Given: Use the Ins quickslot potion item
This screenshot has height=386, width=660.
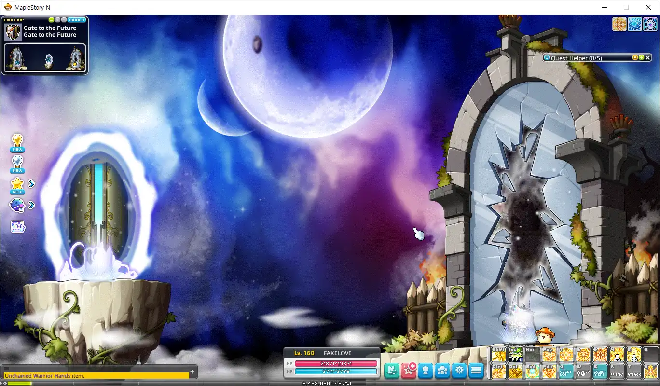Looking at the screenshot, I should click(x=516, y=355).
